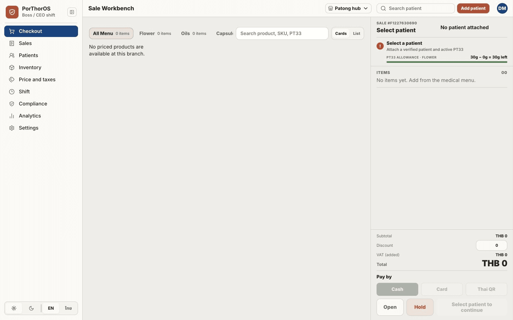Click the Sale Workbench title
This screenshot has width=513, height=320.
[x=111, y=9]
